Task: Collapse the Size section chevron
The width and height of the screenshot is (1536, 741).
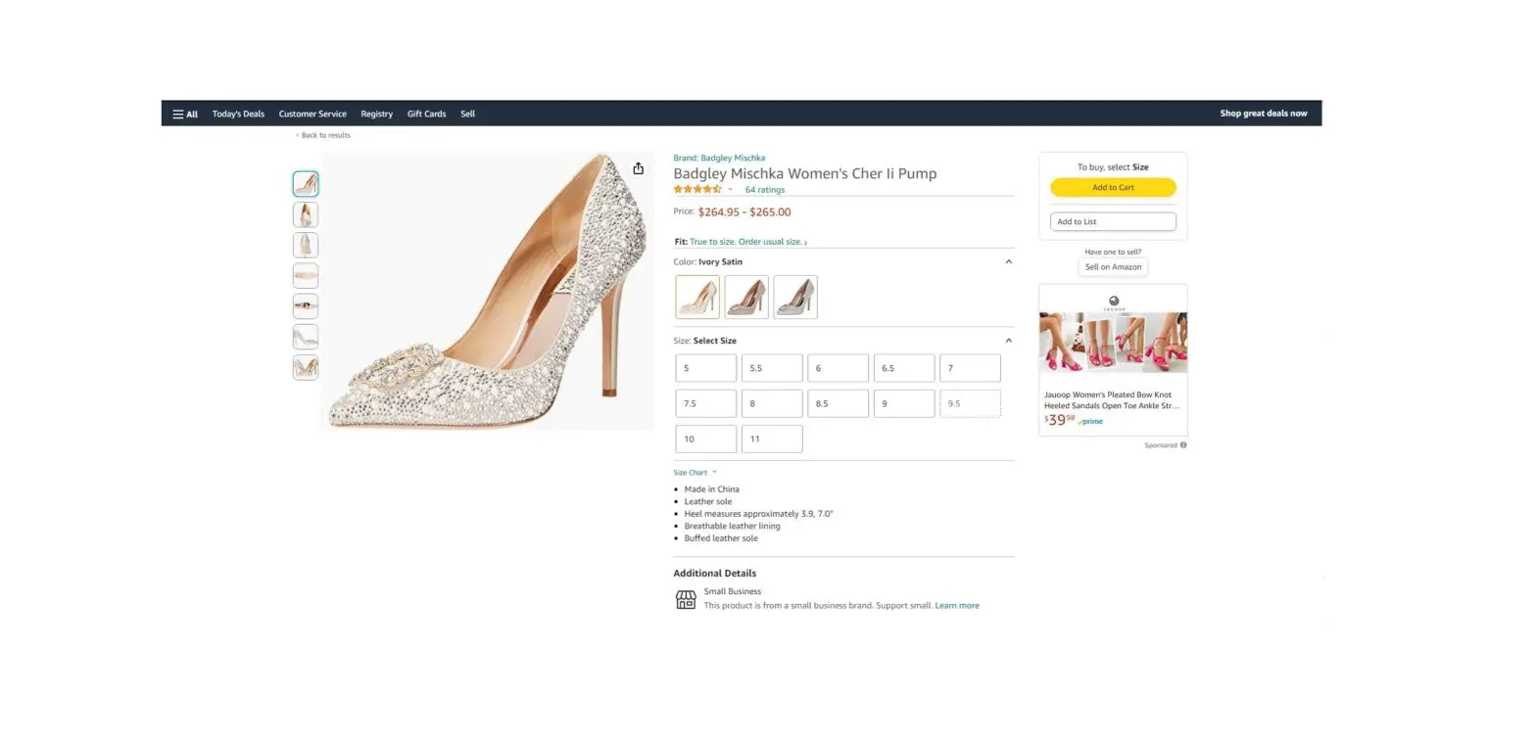Action: click(1008, 341)
